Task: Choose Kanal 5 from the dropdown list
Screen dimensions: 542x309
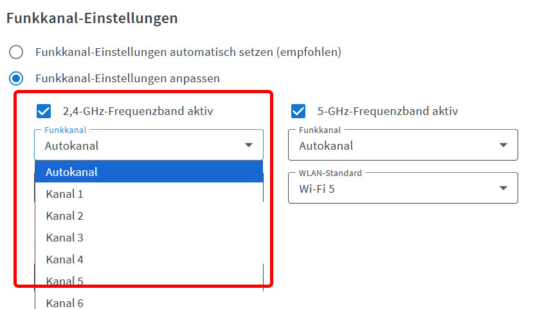Action: pyautogui.click(x=149, y=281)
